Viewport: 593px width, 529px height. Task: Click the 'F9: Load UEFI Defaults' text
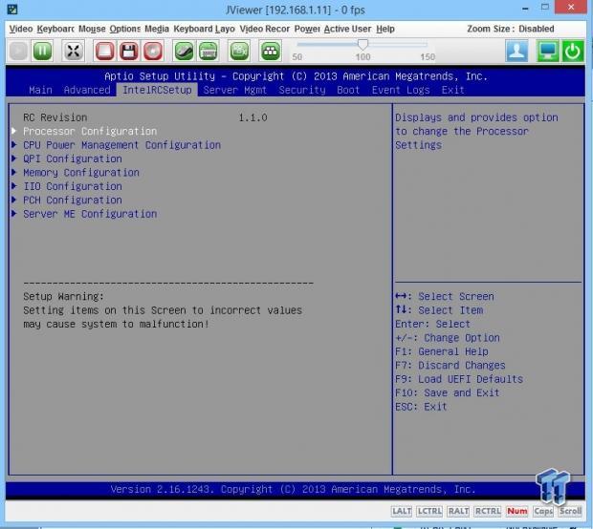click(459, 379)
